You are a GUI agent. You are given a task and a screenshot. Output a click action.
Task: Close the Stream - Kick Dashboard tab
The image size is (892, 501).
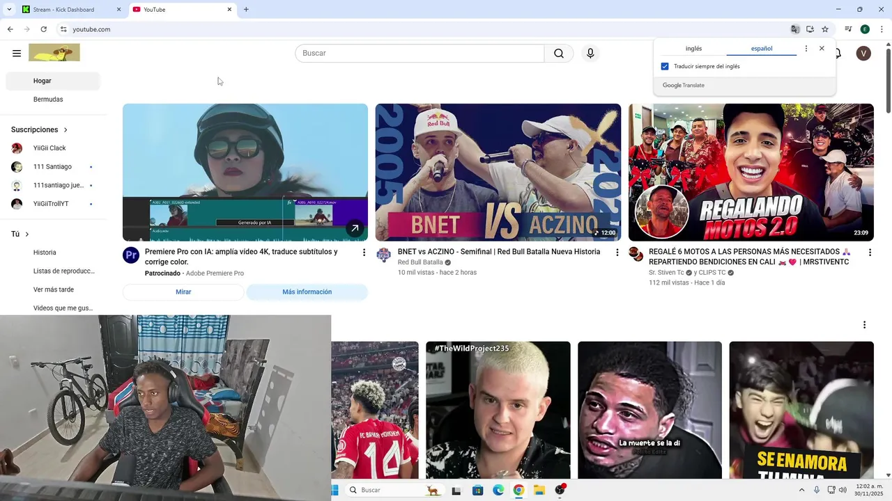coord(118,10)
